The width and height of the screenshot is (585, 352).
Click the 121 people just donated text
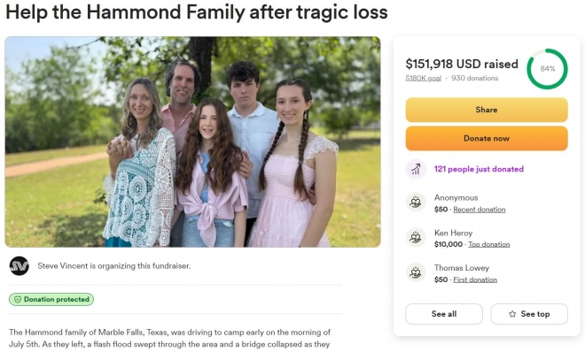tap(479, 169)
